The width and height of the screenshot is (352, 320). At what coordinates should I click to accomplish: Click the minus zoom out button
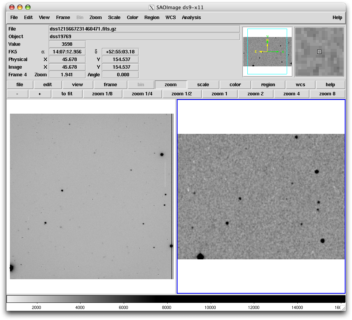(x=17, y=94)
